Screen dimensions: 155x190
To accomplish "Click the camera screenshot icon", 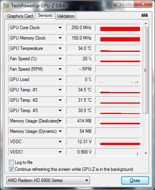I will click(x=145, y=15).
